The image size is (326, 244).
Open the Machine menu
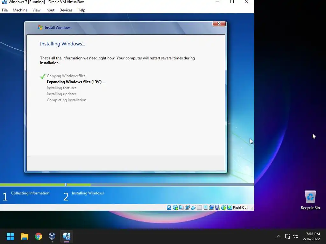click(x=20, y=10)
